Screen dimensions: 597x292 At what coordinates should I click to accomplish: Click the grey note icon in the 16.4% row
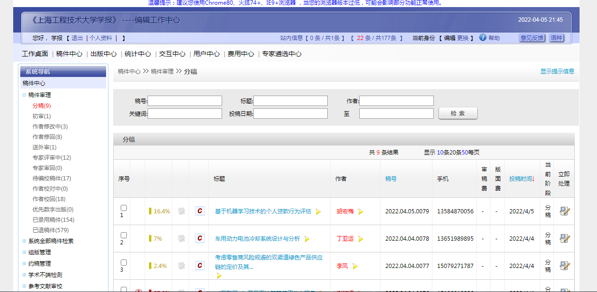point(182,211)
